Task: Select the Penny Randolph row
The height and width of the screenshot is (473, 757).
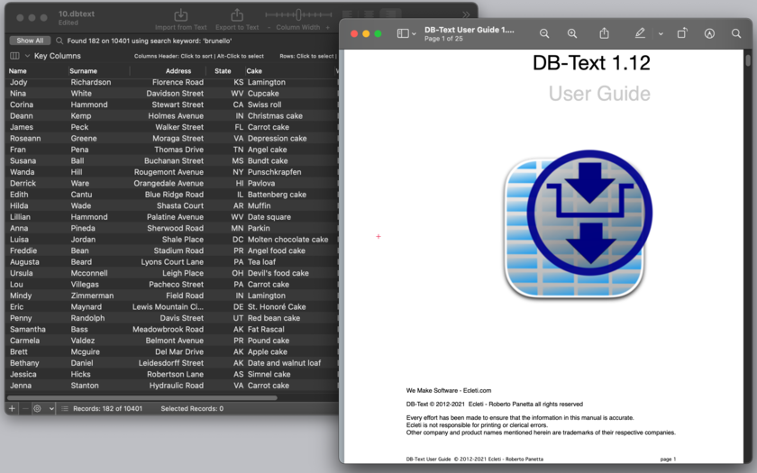Action: click(x=171, y=318)
